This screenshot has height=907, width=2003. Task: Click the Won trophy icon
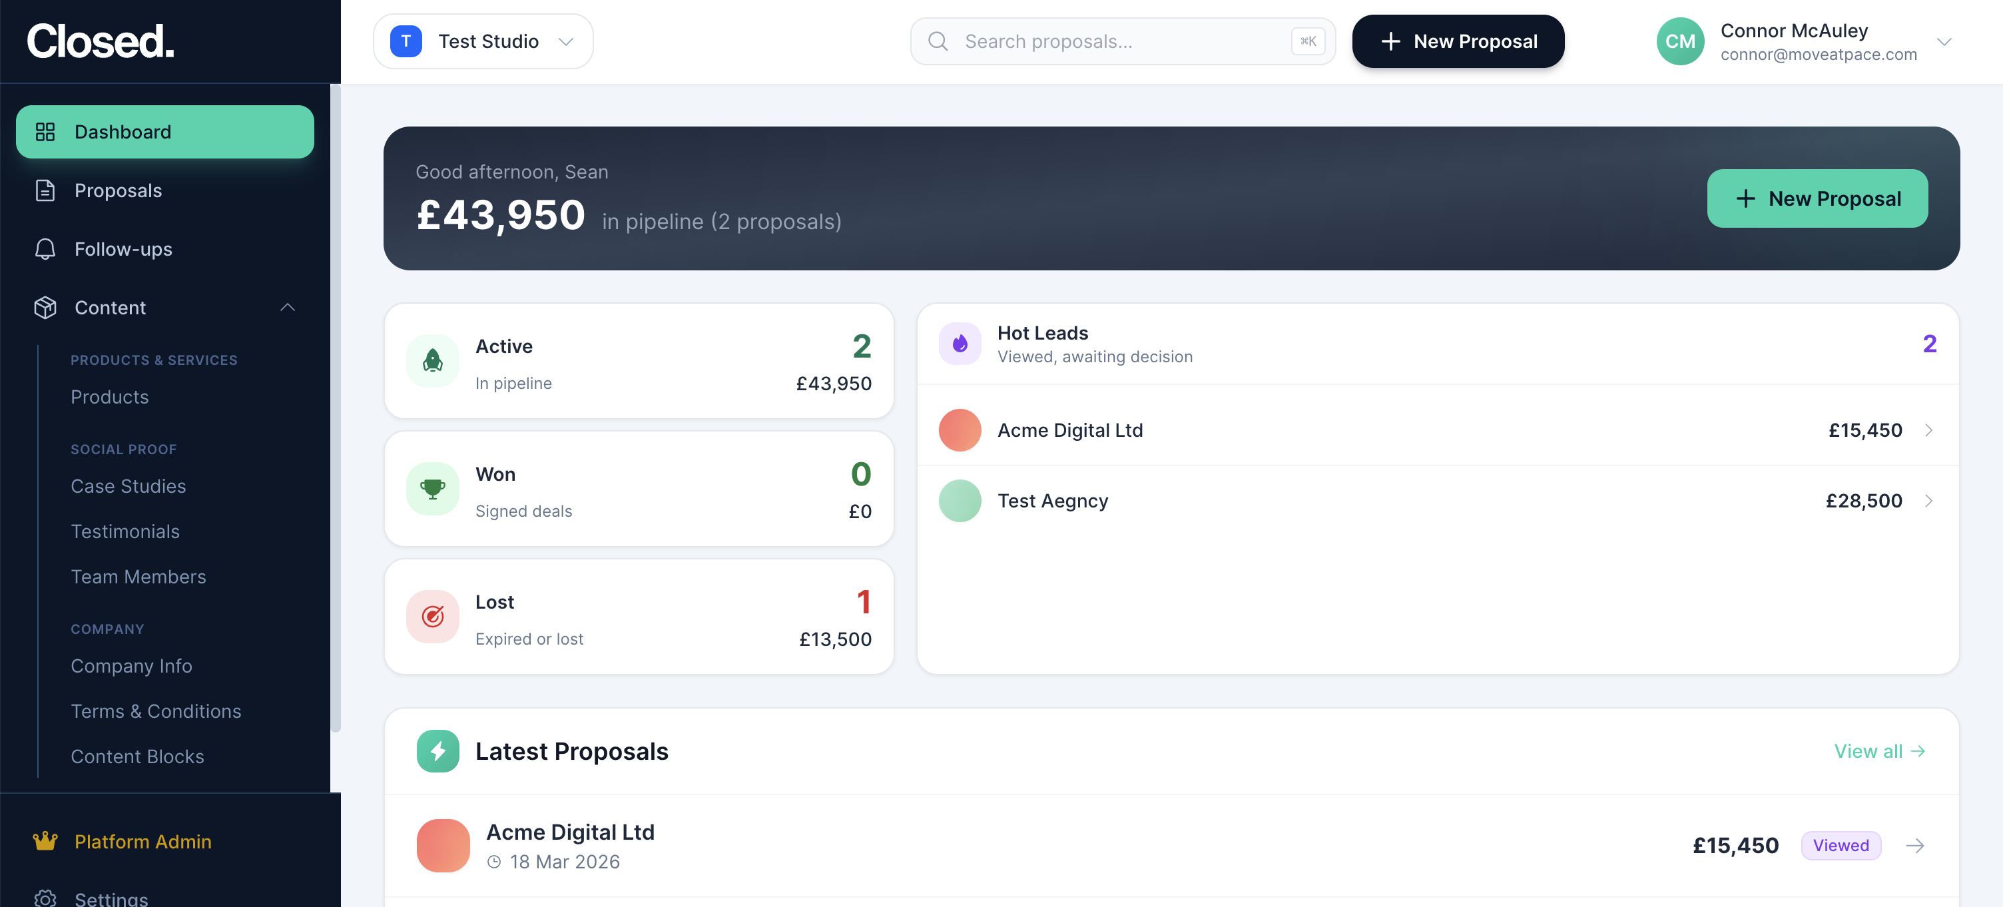pyautogui.click(x=433, y=489)
